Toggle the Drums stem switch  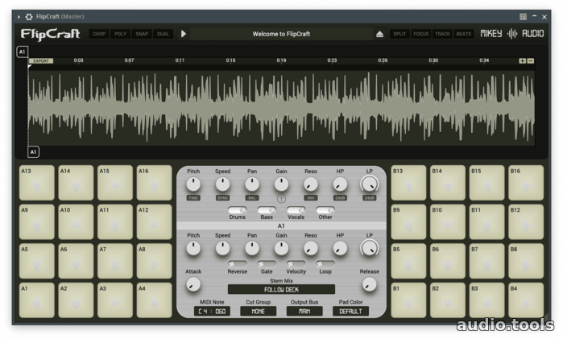(237, 210)
